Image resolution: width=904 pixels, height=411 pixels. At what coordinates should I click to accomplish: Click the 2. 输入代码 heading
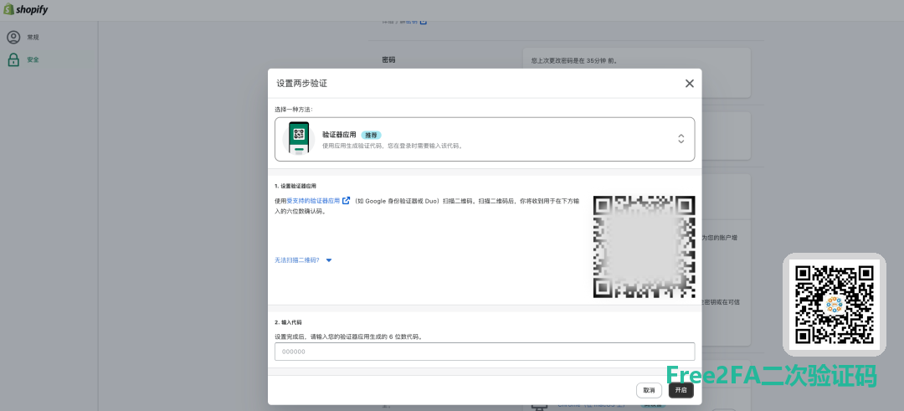(288, 322)
